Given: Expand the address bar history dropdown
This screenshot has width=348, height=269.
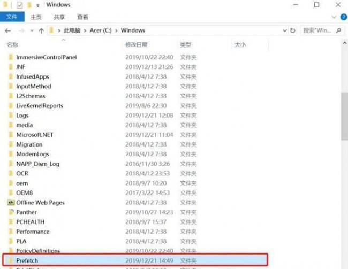Looking at the screenshot, I should pyautogui.click(x=285, y=30).
